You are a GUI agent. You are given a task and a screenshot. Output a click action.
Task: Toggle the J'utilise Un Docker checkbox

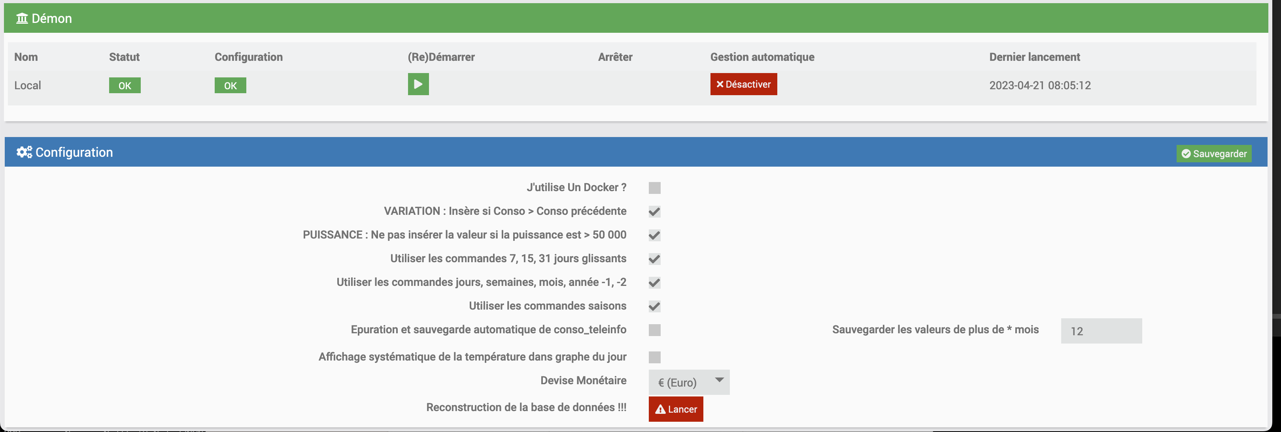tap(654, 188)
